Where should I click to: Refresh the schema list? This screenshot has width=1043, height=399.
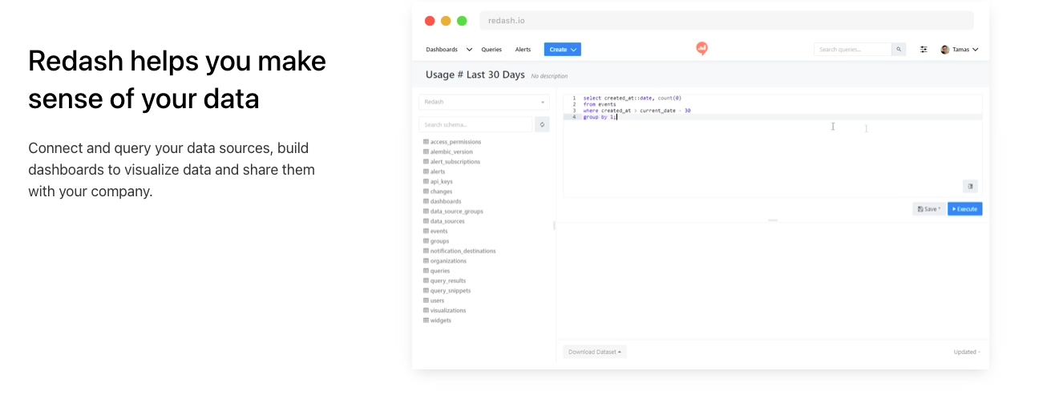point(542,124)
